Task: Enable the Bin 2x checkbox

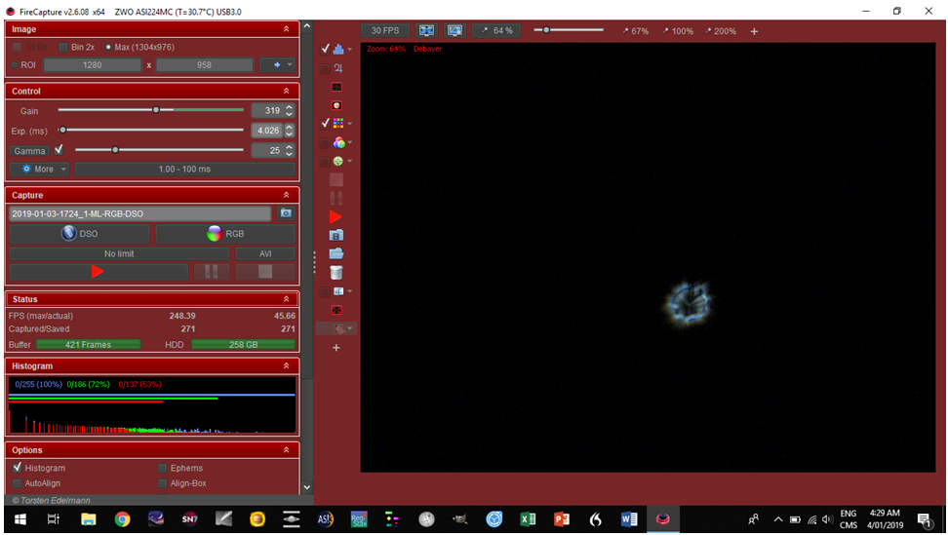Action: [x=62, y=47]
